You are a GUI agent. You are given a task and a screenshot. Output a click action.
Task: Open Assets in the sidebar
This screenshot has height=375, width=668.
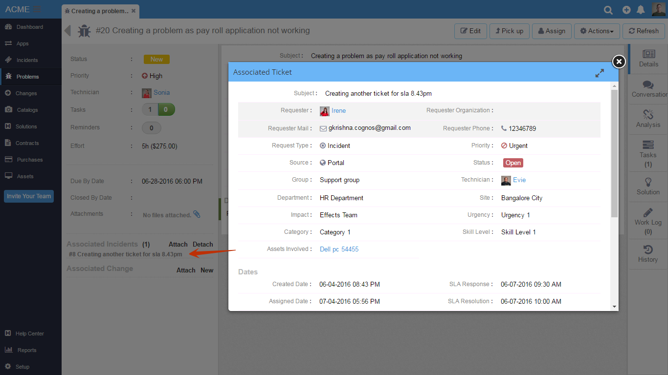(x=30, y=176)
